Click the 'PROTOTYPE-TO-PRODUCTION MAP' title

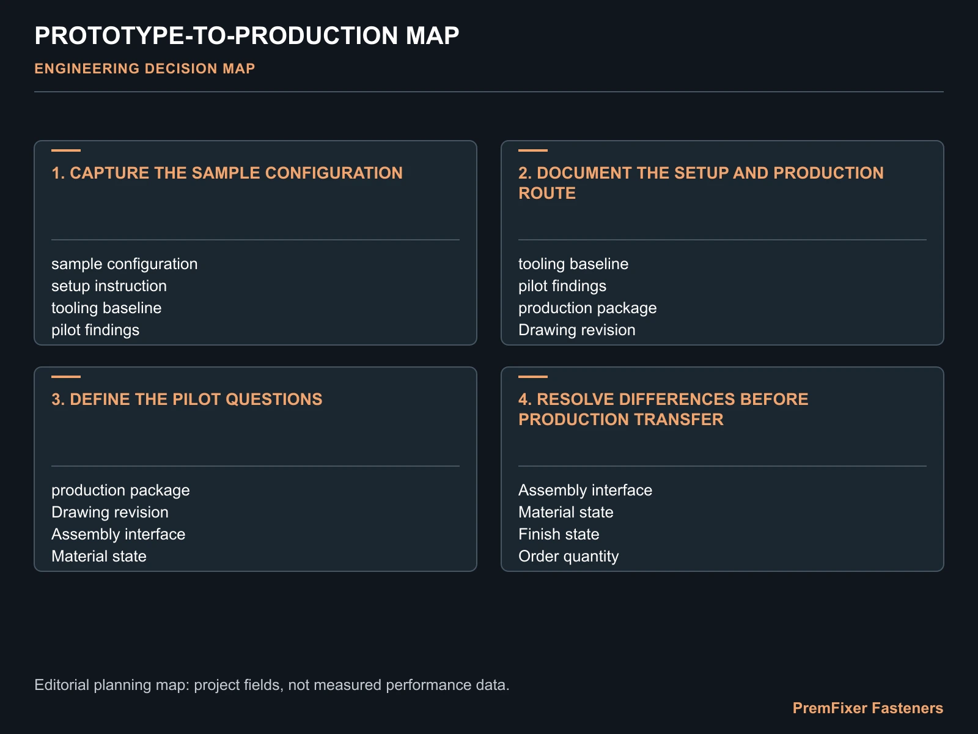pos(247,35)
